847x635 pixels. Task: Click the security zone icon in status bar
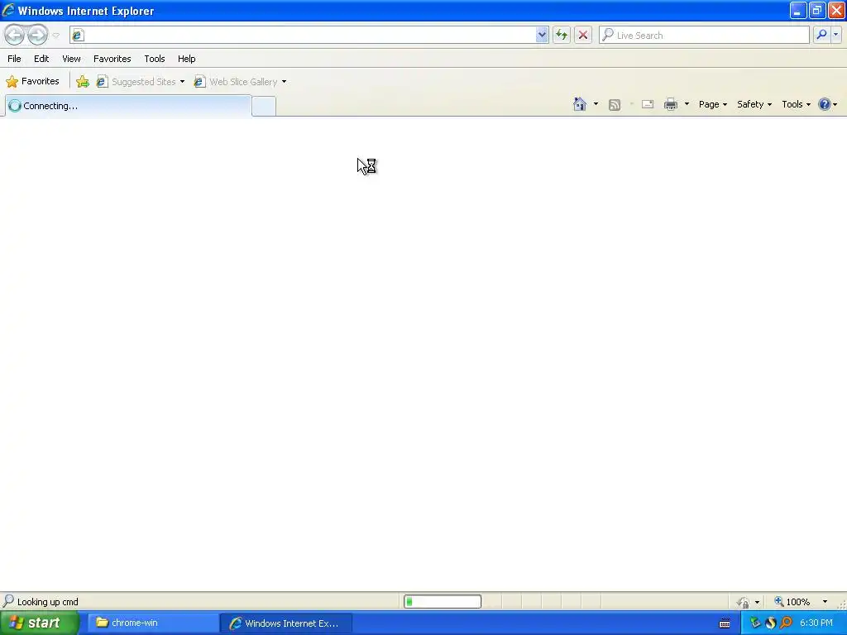click(x=744, y=602)
